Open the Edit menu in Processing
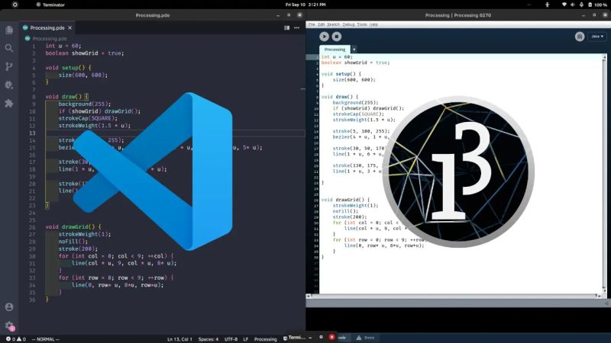The height and width of the screenshot is (343, 611). (321, 24)
